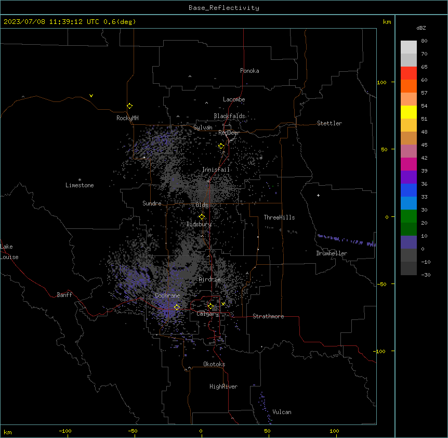Click the km unit label at top right
The image size is (448, 438).
click(x=387, y=22)
